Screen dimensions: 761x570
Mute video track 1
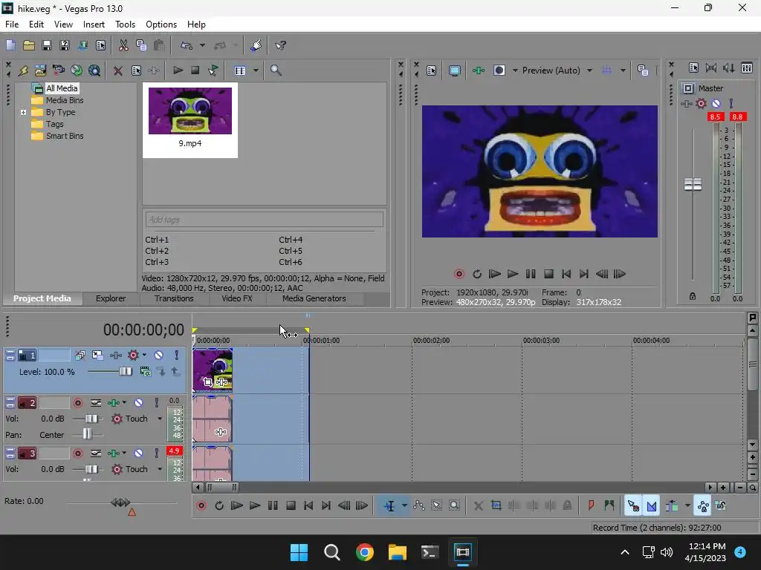(x=159, y=356)
